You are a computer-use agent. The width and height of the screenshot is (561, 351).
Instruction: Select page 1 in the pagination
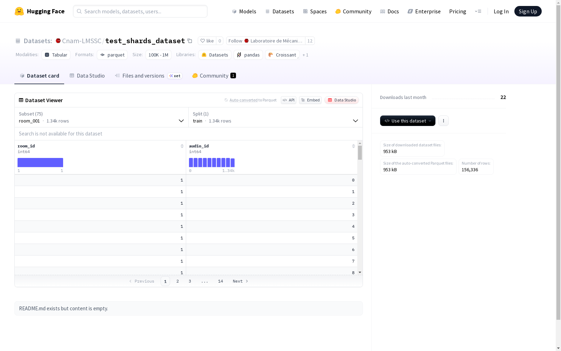(165, 281)
